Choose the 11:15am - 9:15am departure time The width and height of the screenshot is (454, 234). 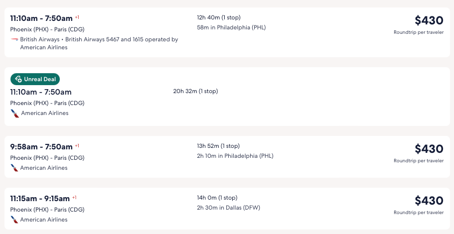(40, 199)
